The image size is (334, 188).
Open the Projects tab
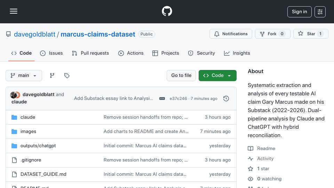166,53
